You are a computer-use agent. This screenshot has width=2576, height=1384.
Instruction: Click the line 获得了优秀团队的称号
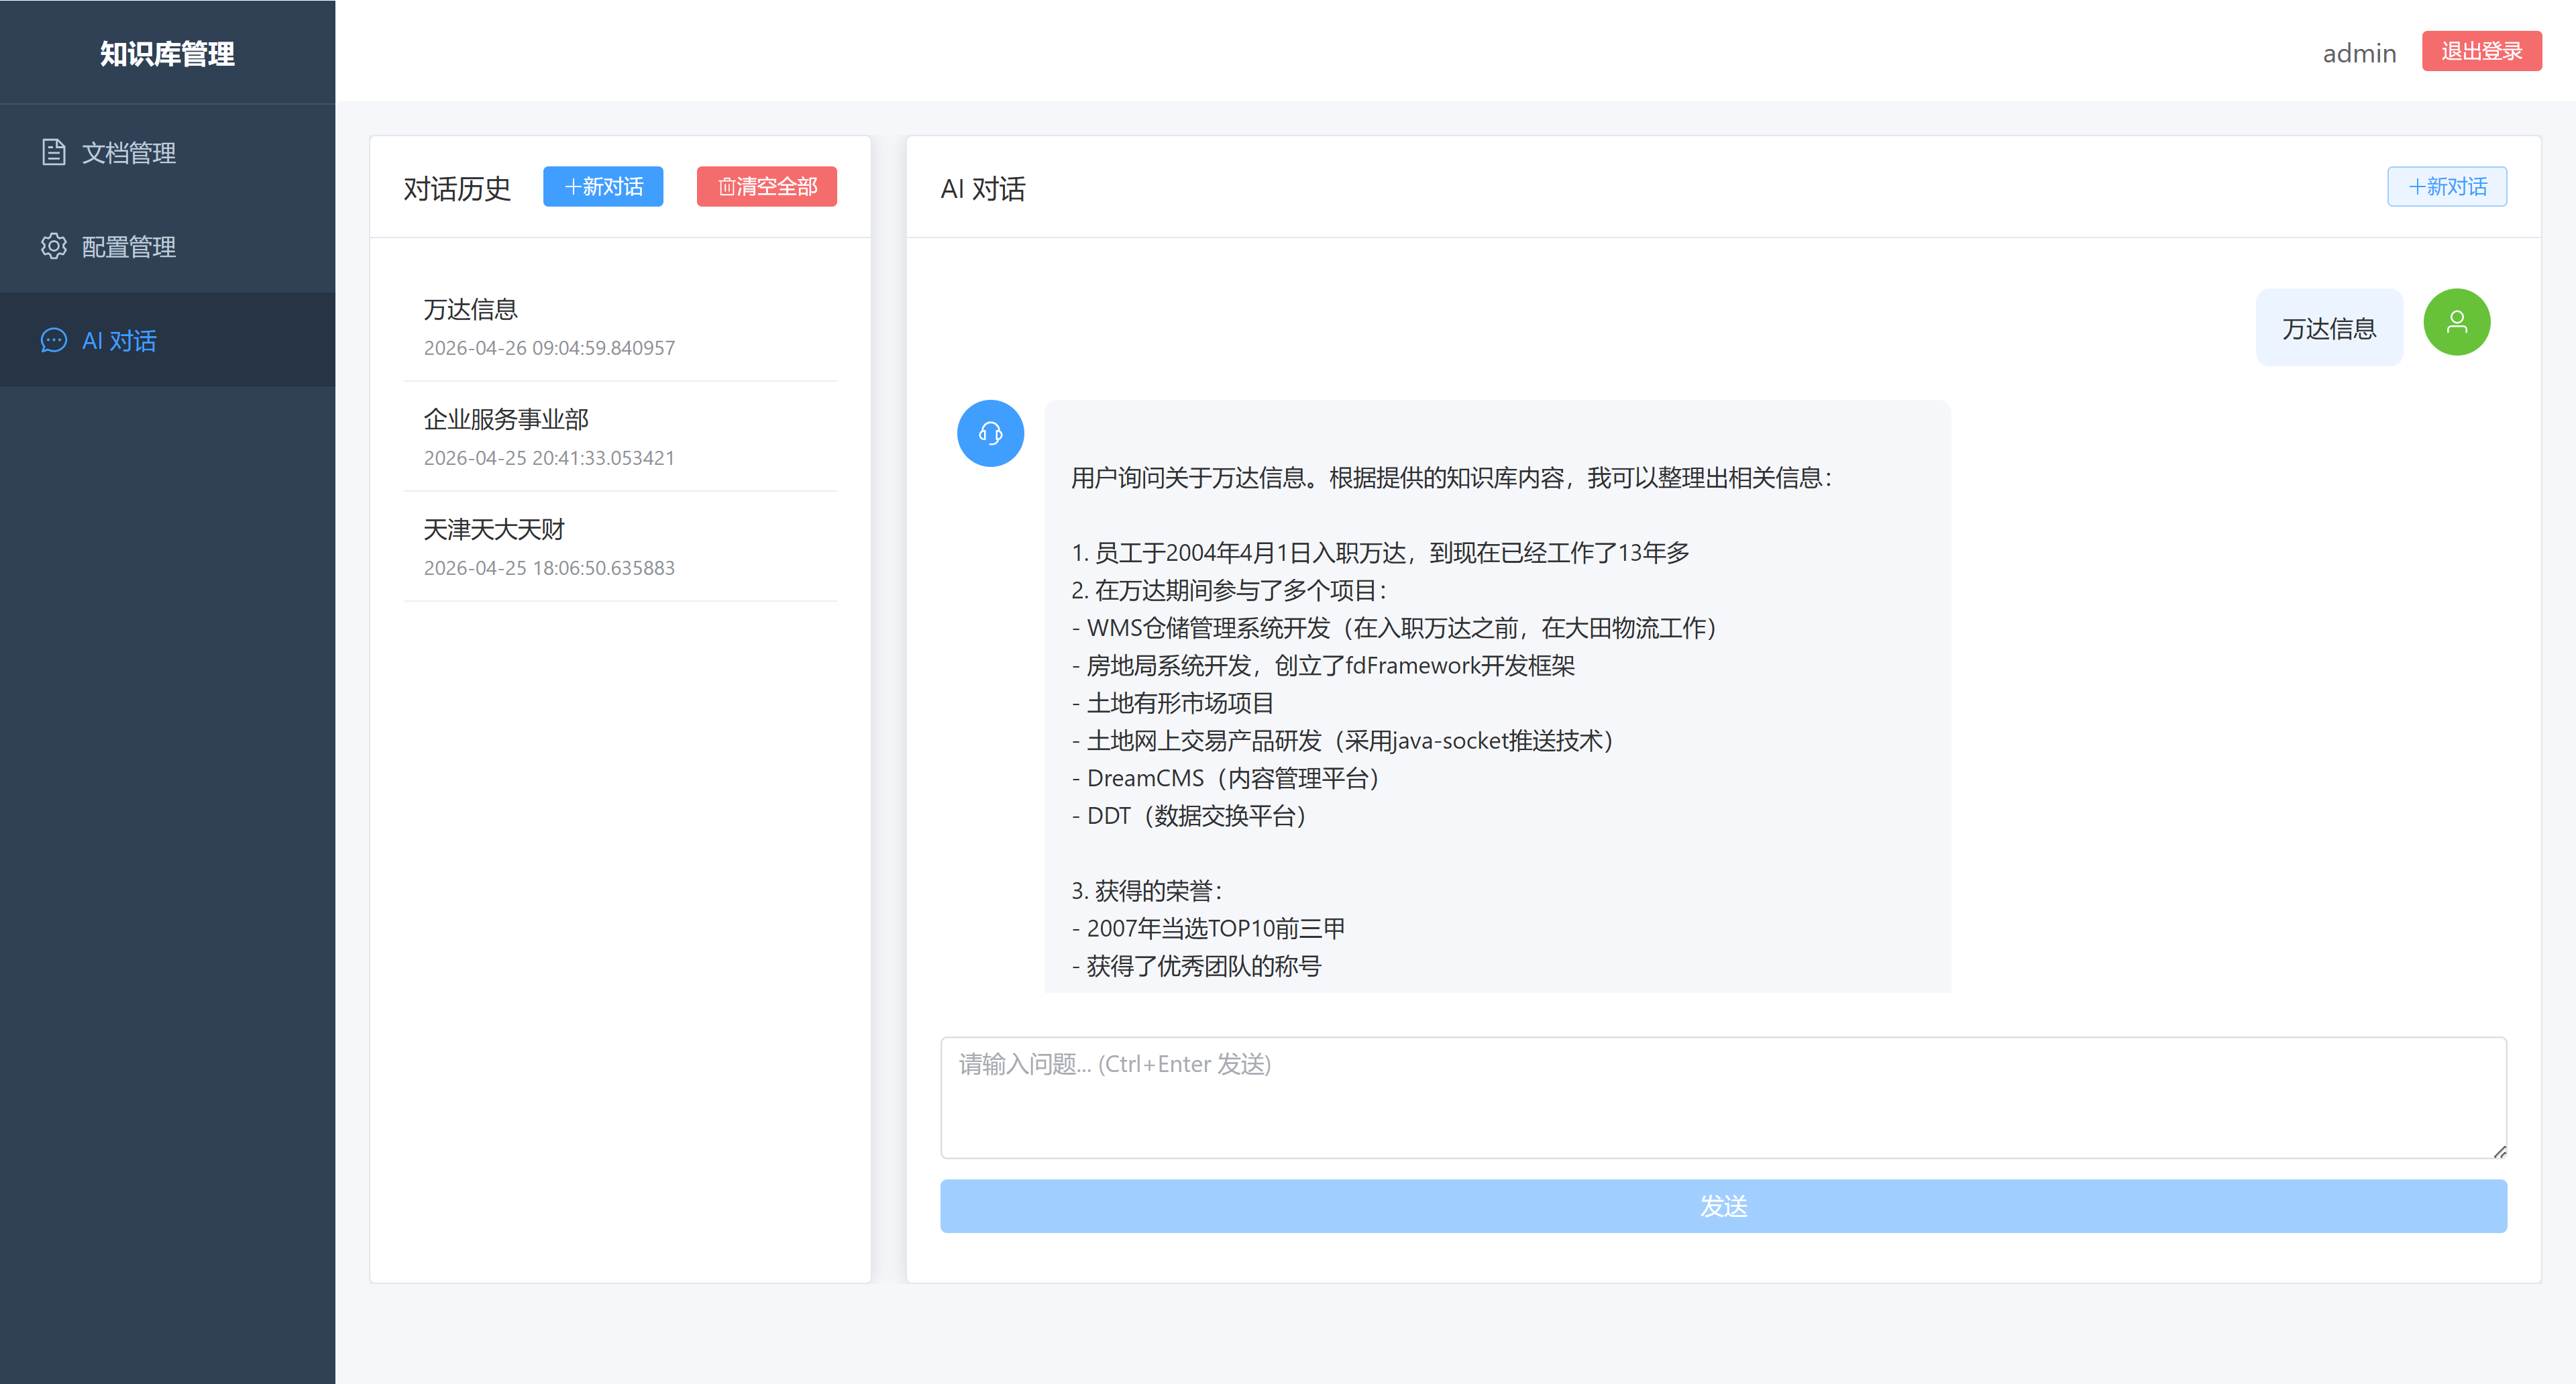click(x=1196, y=966)
